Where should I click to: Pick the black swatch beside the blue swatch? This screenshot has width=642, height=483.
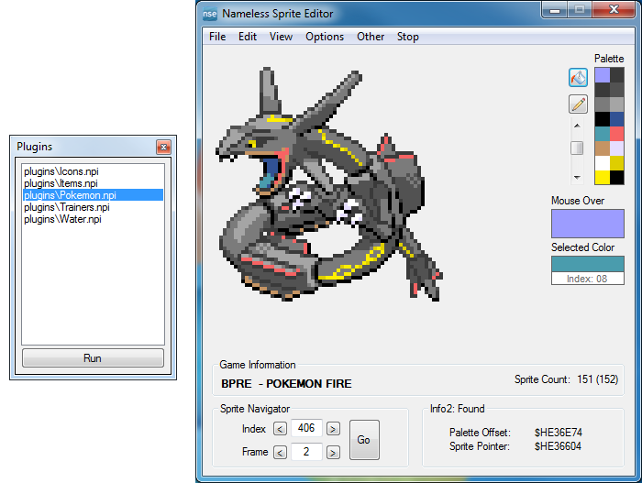click(603, 119)
